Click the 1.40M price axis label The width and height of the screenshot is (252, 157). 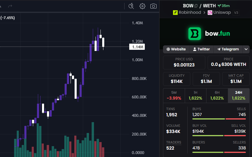coord(137,23)
